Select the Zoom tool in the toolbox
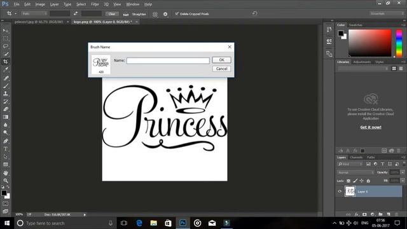This screenshot has height=229, width=407. tap(6, 181)
